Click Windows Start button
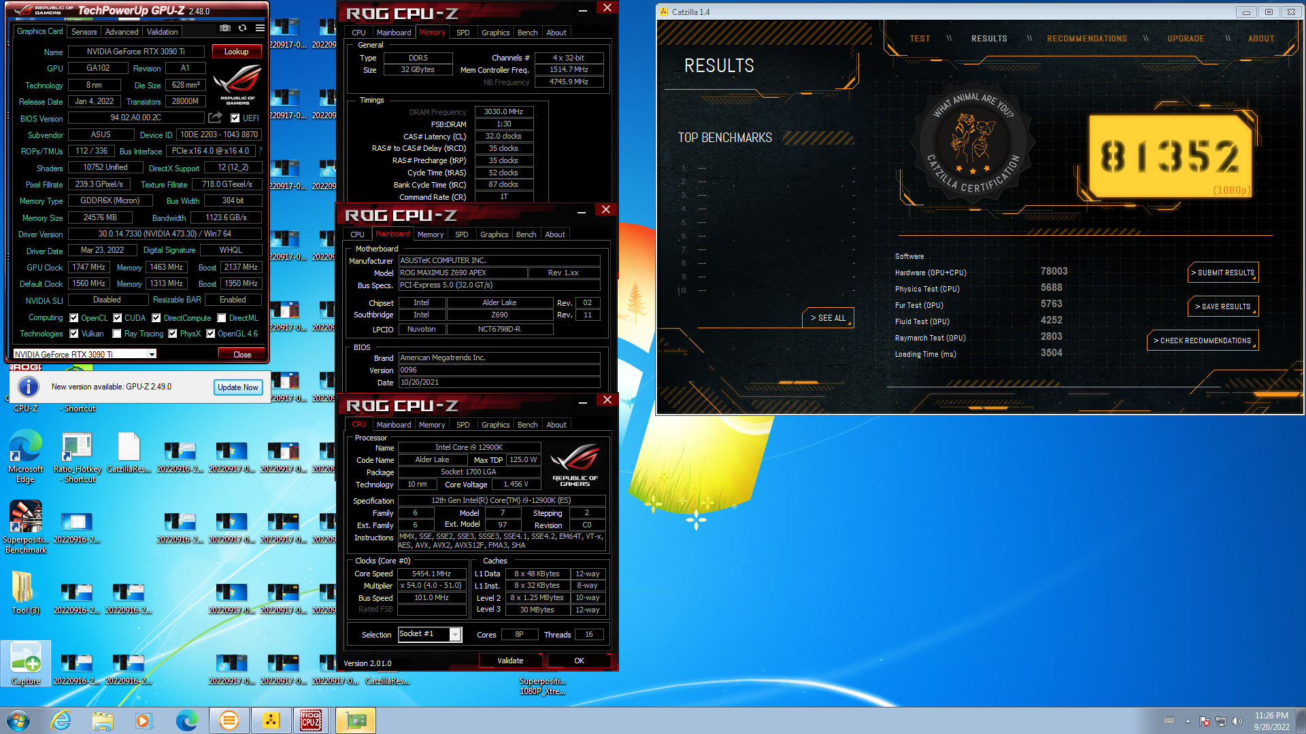This screenshot has height=734, width=1306. pyautogui.click(x=18, y=720)
